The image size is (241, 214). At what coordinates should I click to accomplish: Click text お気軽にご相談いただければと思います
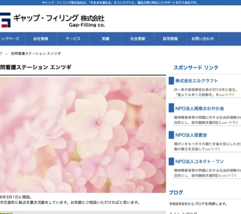tap(105, 203)
